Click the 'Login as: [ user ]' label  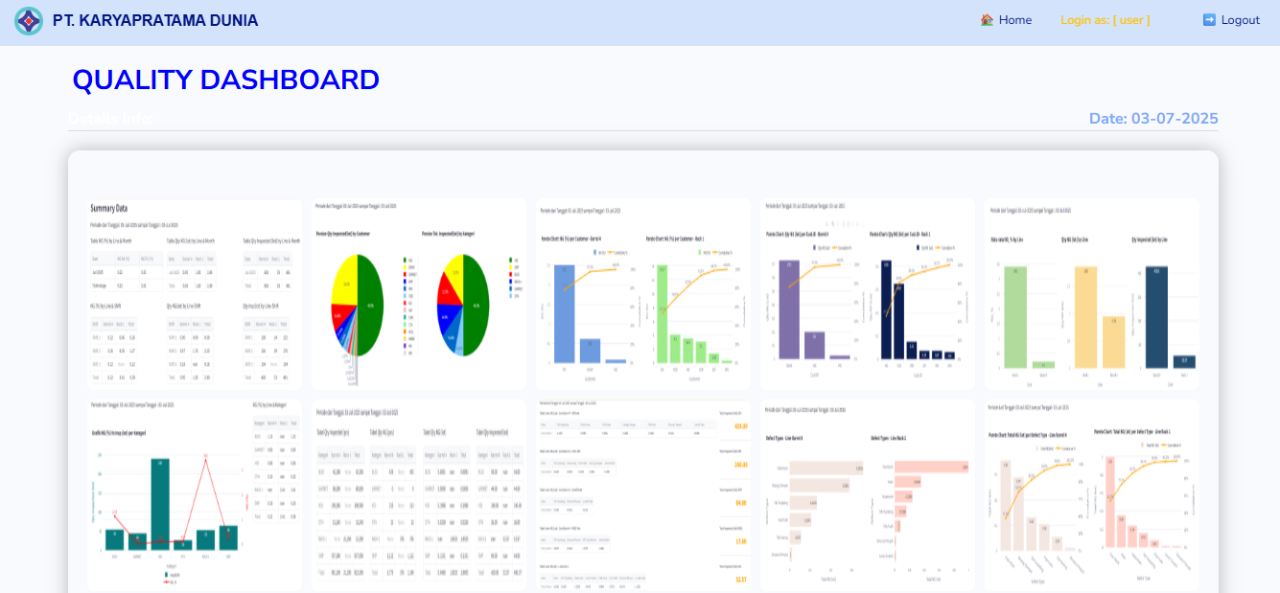[x=1105, y=20]
